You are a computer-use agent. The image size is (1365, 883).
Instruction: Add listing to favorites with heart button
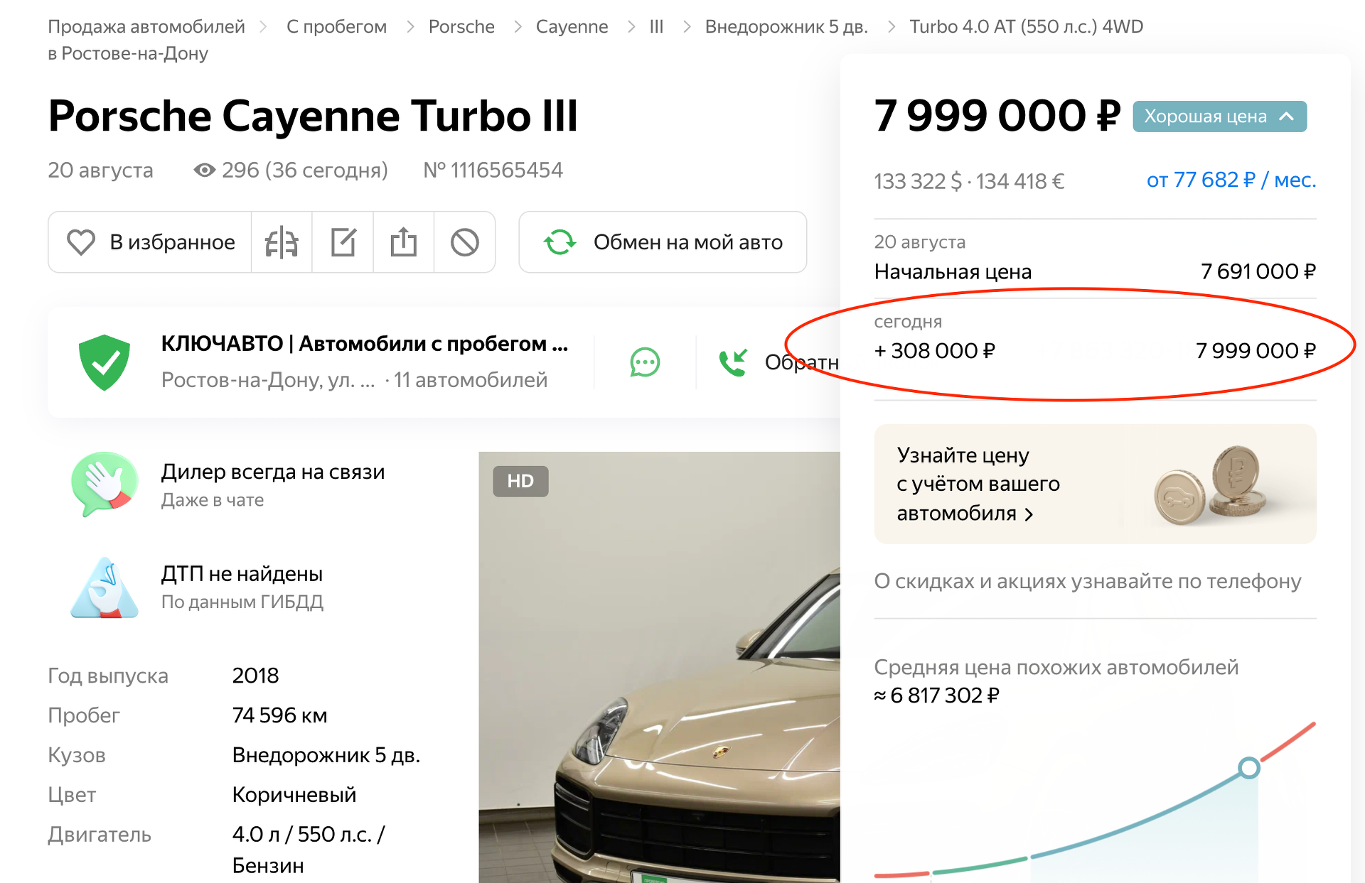coord(150,242)
